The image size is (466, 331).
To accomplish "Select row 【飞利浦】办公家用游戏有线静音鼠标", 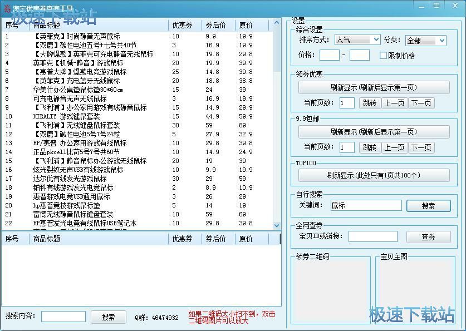I will [x=138, y=107].
